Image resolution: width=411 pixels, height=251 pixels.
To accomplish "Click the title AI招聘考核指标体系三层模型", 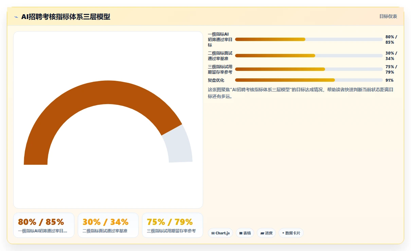I will pos(66,17).
